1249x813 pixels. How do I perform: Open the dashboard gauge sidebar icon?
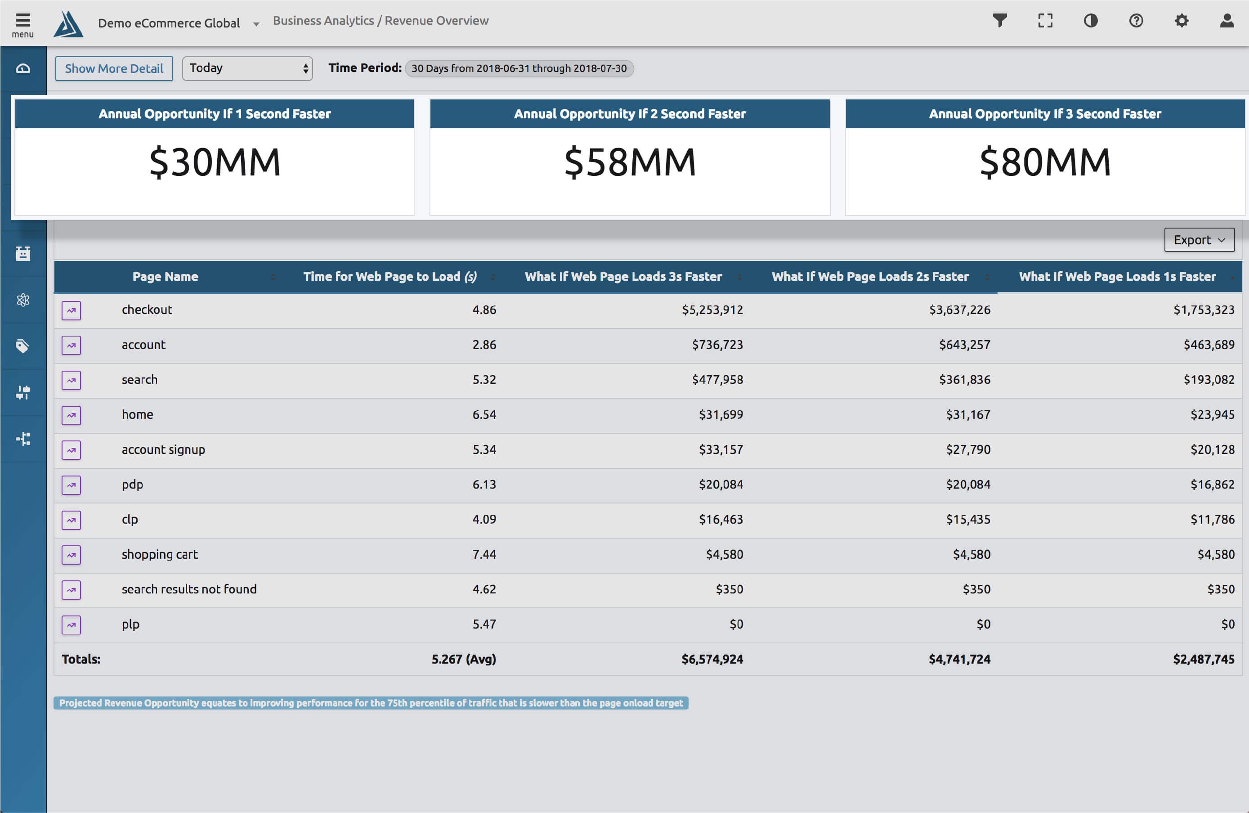[22, 69]
